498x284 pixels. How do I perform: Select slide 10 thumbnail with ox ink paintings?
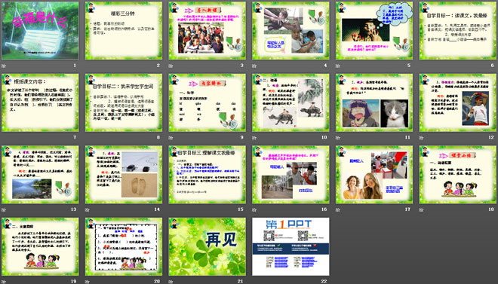(290, 102)
